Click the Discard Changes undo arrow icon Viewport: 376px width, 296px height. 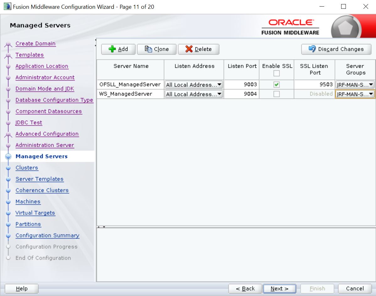[312, 49]
